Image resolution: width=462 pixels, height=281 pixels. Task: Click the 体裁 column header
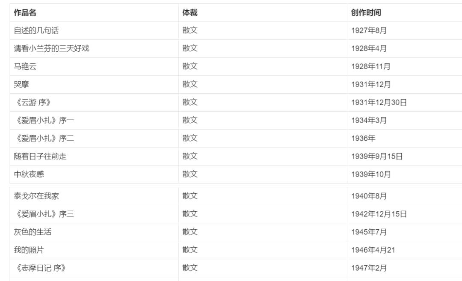coord(190,13)
